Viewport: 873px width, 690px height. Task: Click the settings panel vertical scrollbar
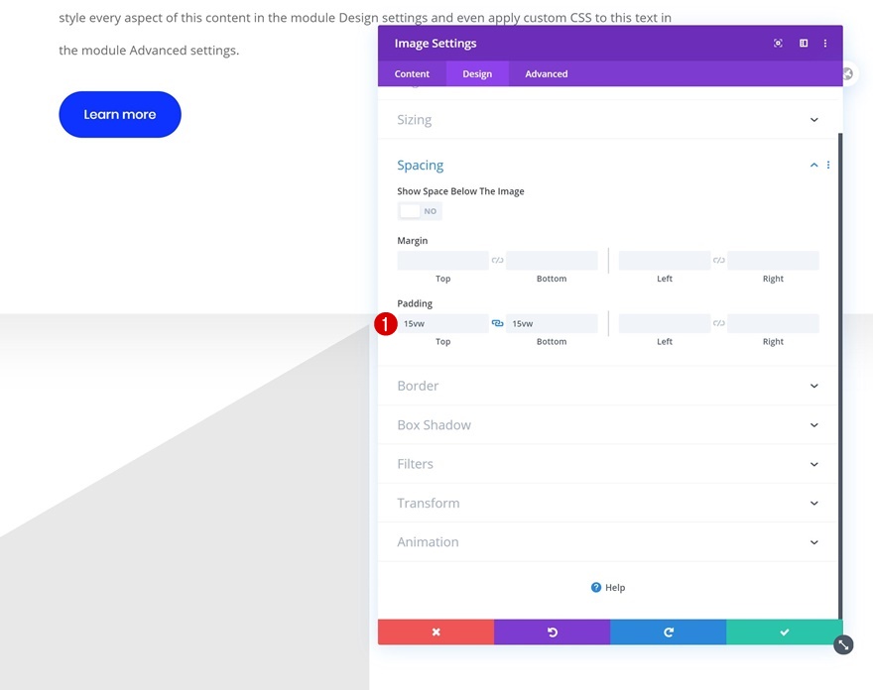click(840, 376)
